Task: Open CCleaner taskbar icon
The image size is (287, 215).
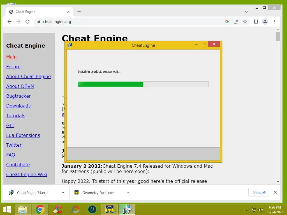Action: [x=57, y=209]
